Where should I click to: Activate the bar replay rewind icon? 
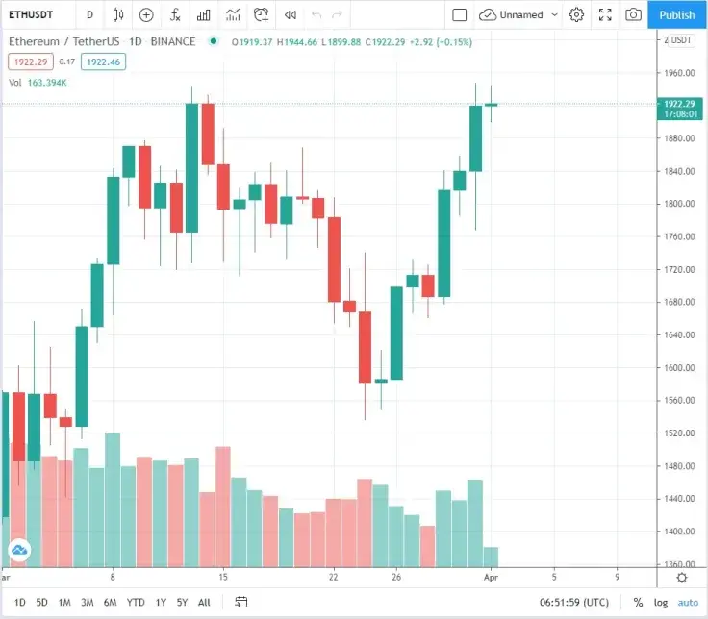(291, 14)
